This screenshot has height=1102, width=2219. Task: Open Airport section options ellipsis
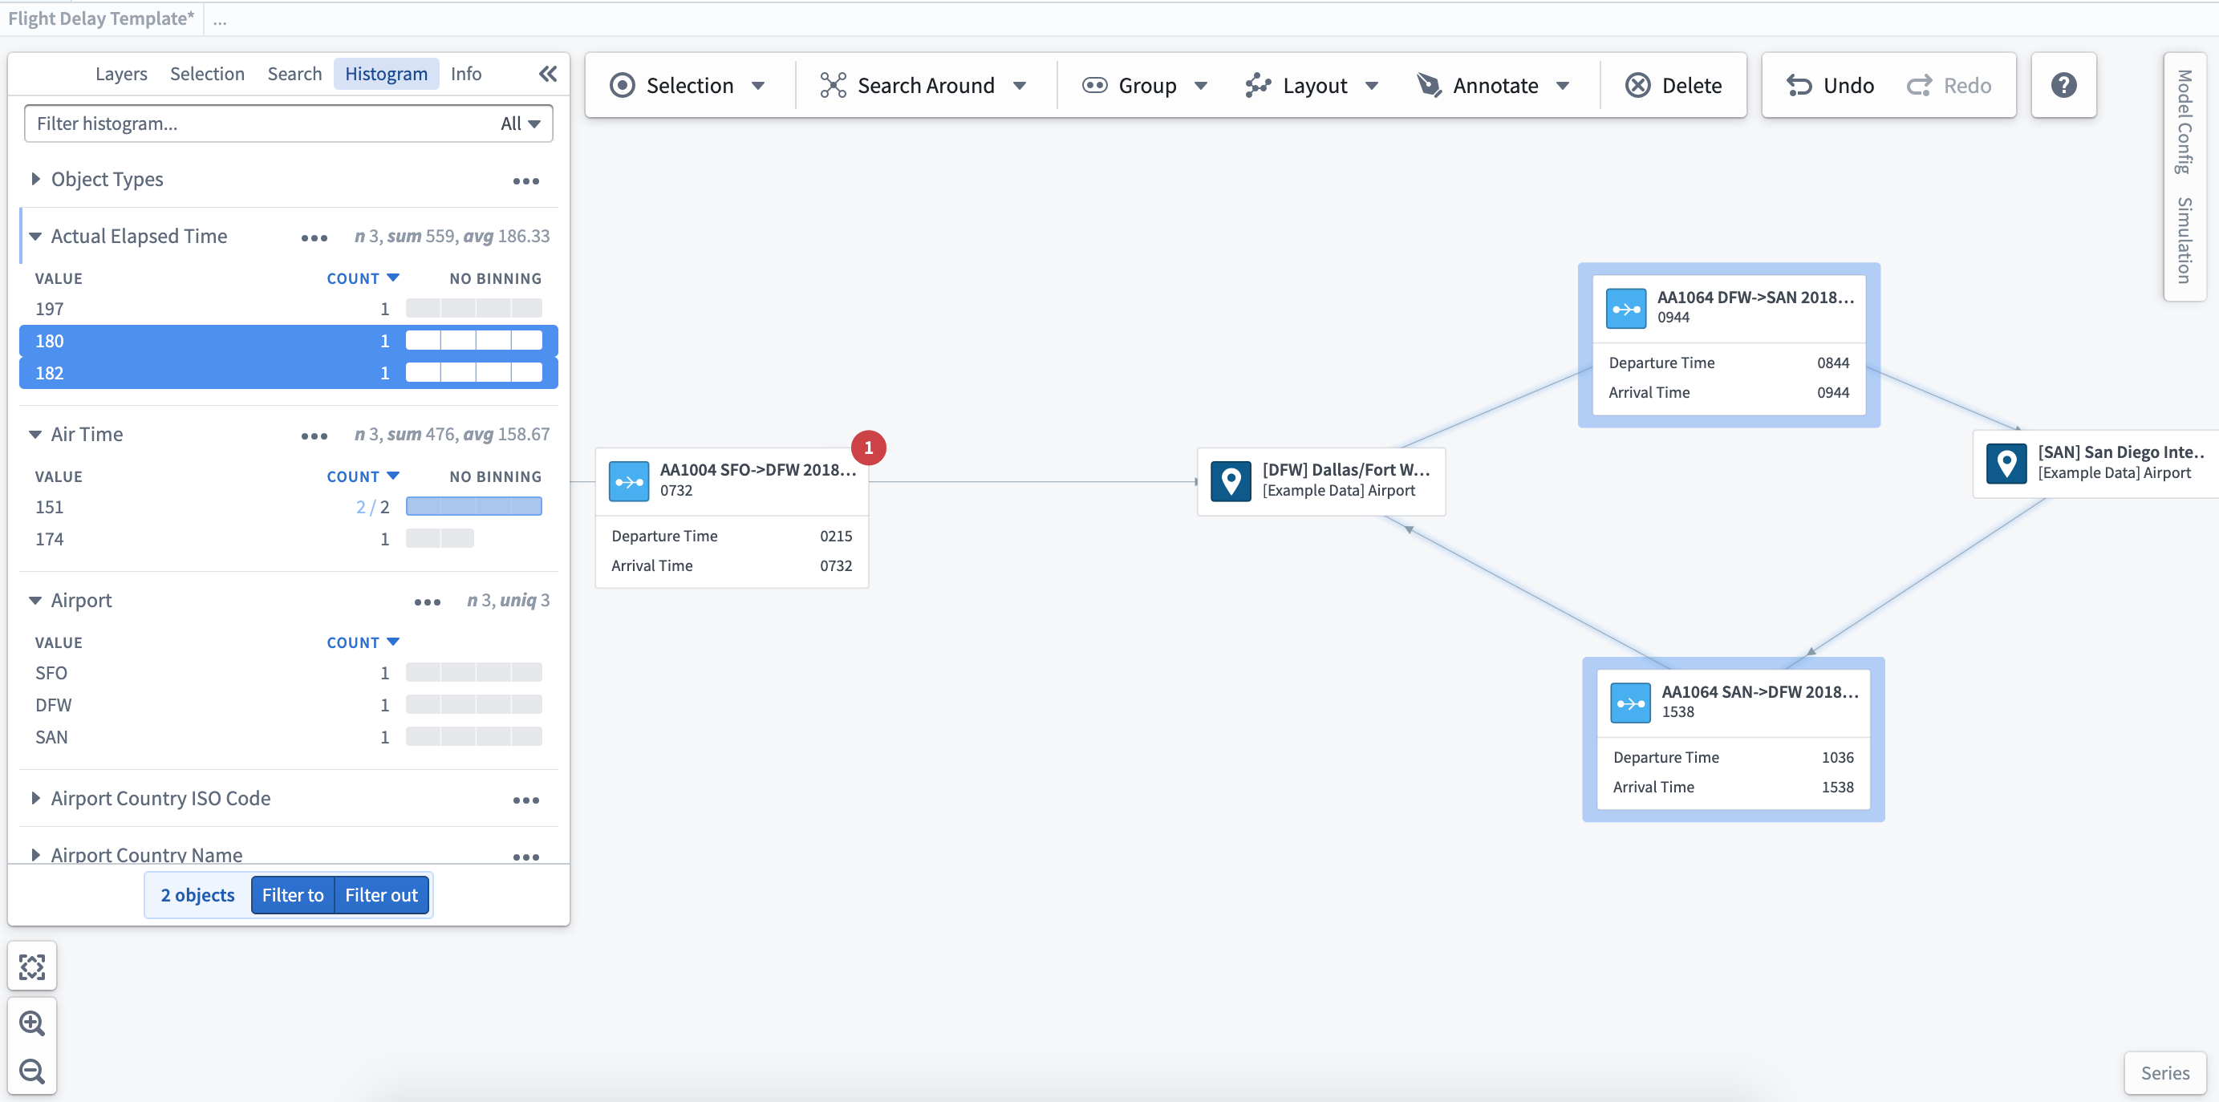coord(428,602)
